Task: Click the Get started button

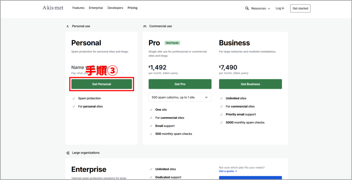Action: tap(300, 8)
